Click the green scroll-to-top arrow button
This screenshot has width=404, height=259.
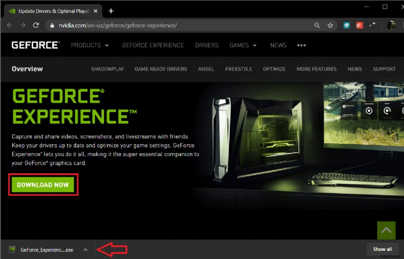[386, 230]
